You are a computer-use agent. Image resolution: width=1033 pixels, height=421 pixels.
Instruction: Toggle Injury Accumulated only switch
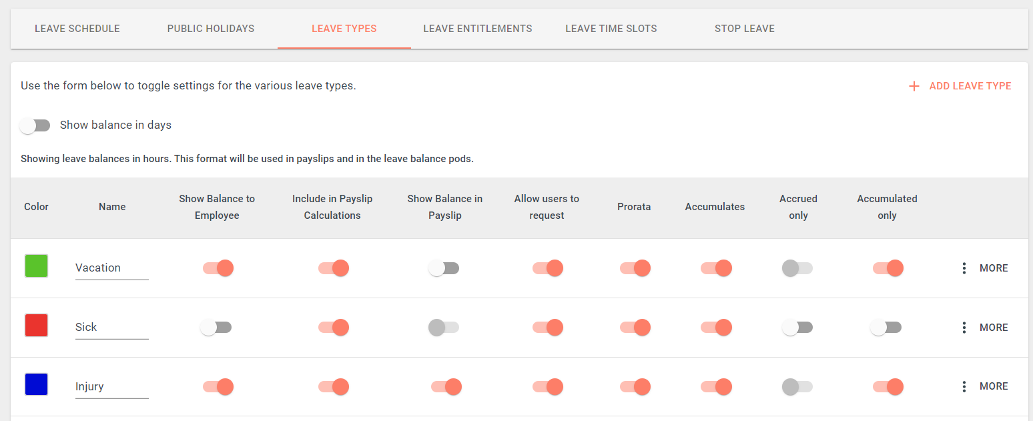[x=888, y=386]
